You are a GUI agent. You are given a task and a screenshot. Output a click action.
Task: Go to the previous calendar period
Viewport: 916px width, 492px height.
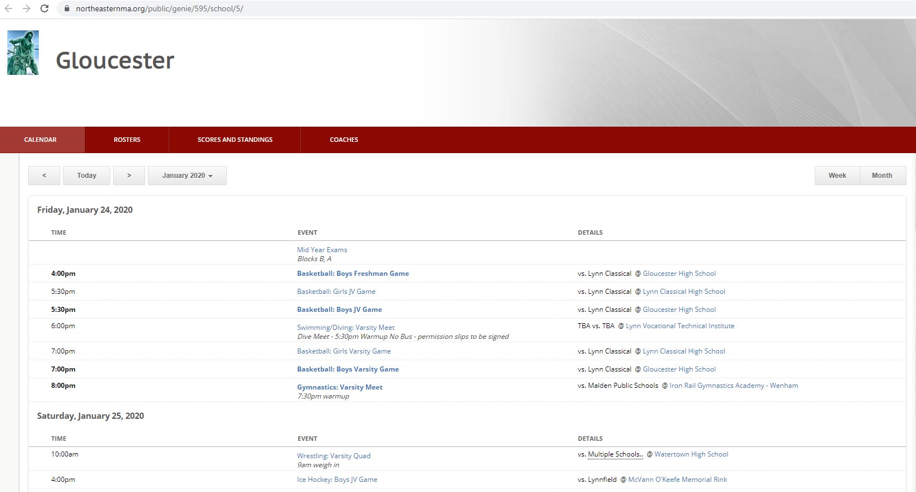click(x=44, y=176)
